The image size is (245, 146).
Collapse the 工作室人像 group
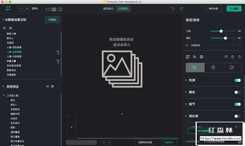point(4,95)
